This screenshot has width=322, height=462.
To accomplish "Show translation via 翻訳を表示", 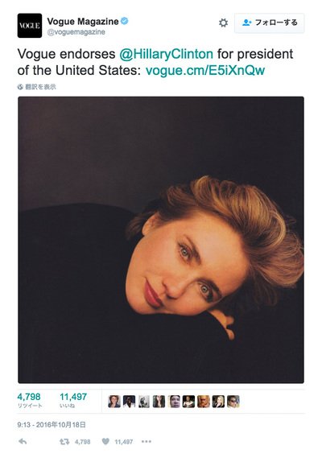I will click(37, 87).
